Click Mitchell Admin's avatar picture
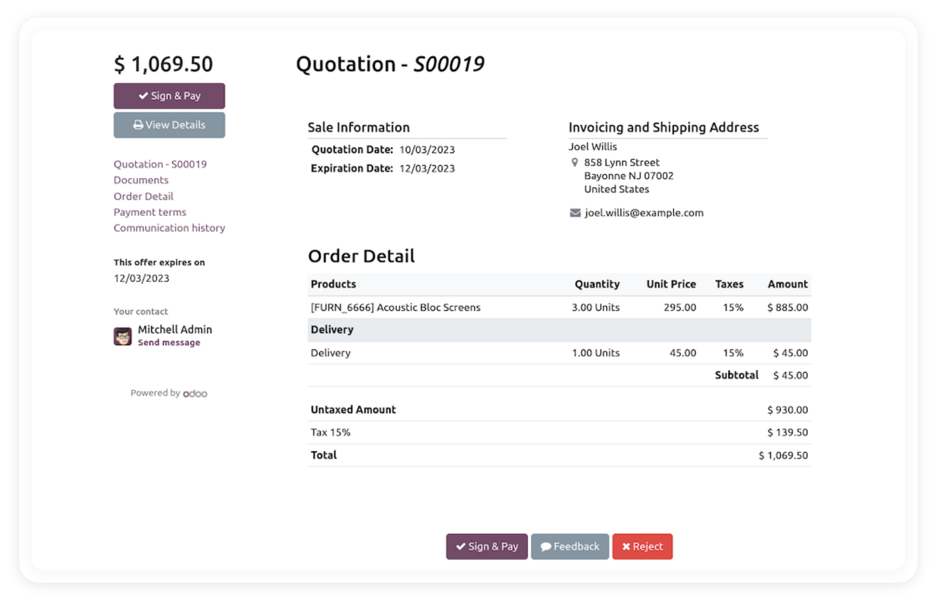Viewport: 937px width, 604px height. coord(123,336)
